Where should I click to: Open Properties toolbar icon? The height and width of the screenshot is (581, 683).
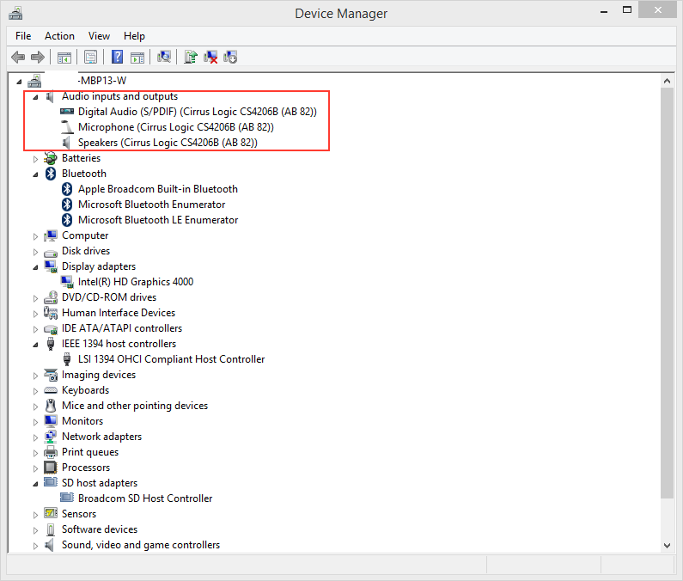[x=90, y=57]
